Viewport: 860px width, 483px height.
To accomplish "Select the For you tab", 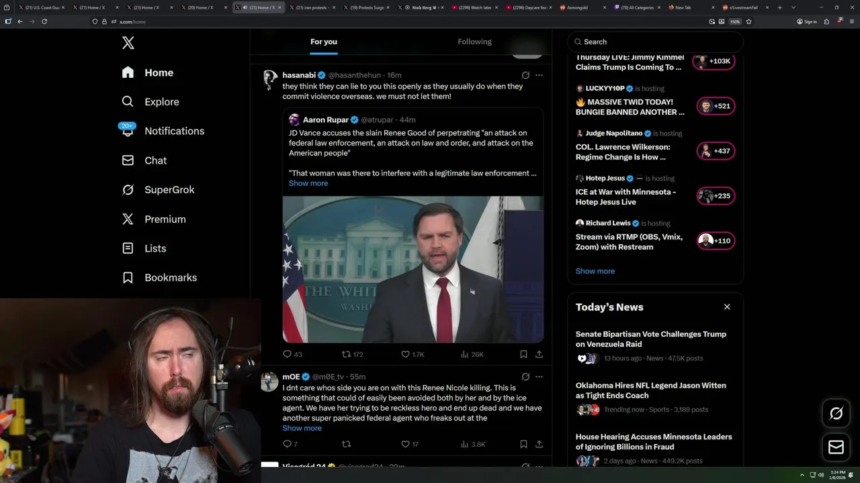I will pyautogui.click(x=324, y=42).
